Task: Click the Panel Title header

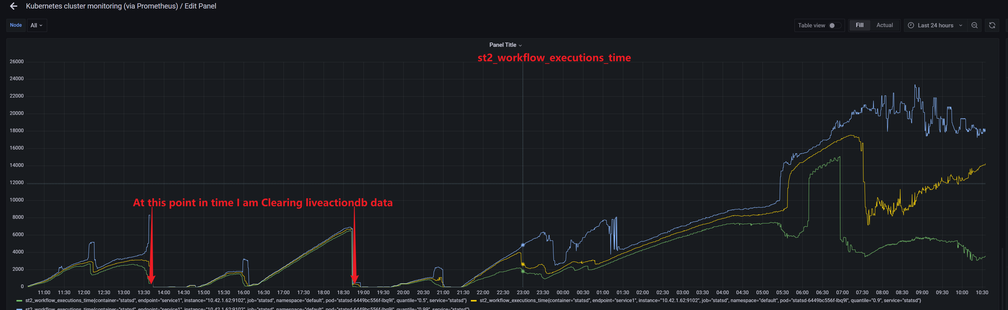Action: [503, 45]
